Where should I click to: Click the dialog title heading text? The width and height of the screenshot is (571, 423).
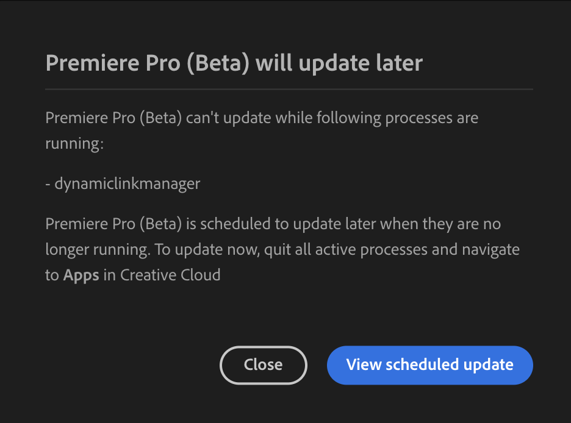(234, 63)
